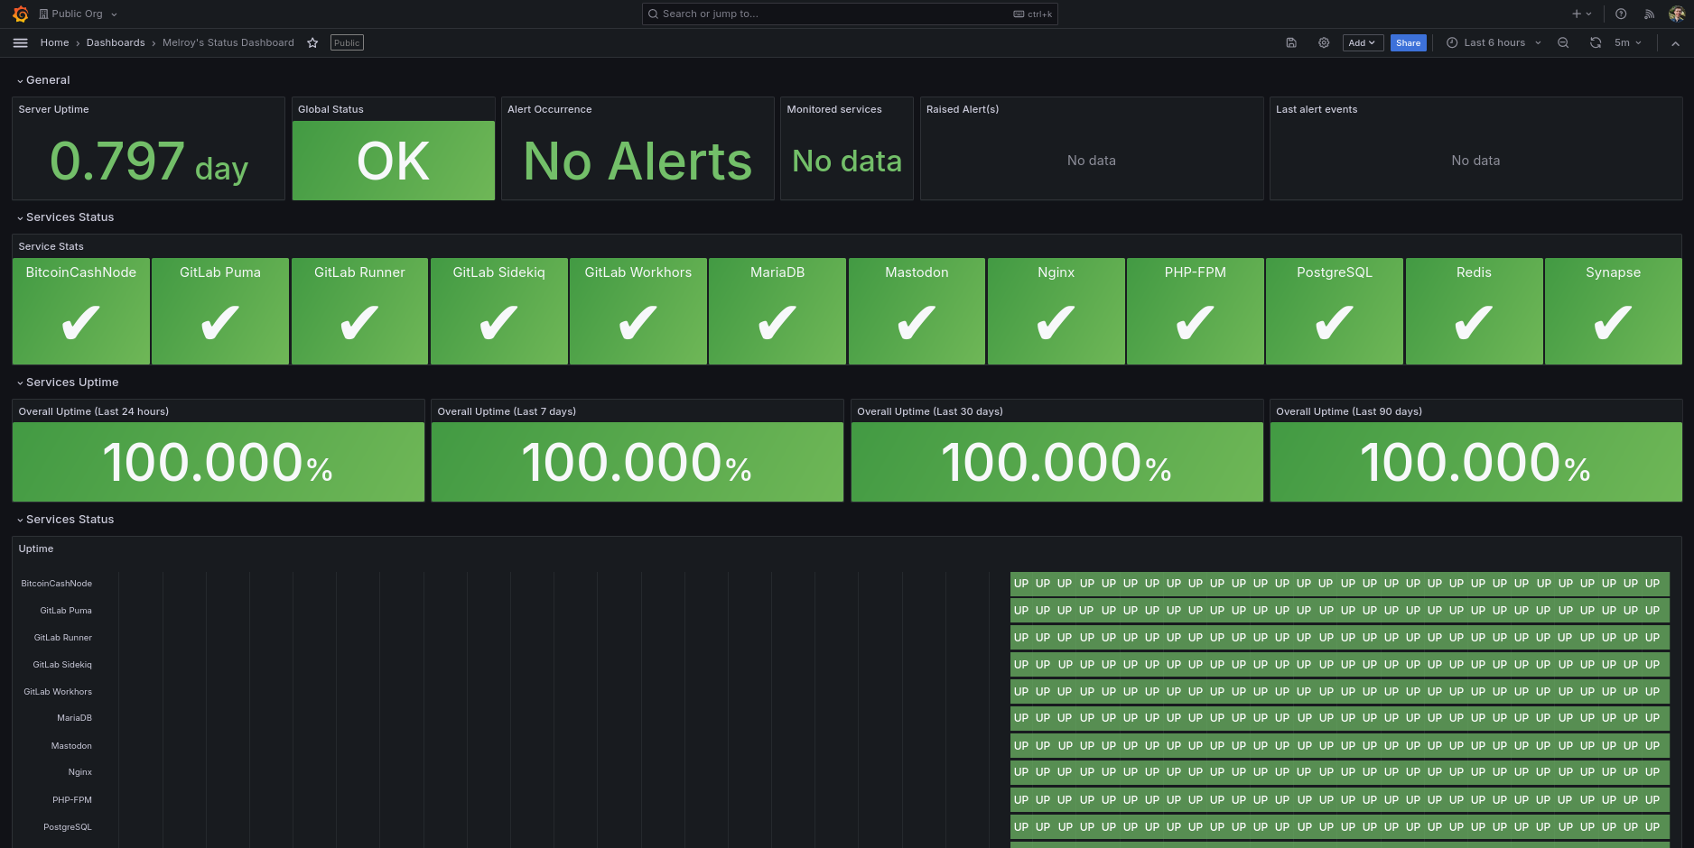
Task: Open the news feed icon
Action: point(1649,14)
